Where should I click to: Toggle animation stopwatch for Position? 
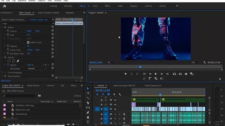tap(8, 31)
